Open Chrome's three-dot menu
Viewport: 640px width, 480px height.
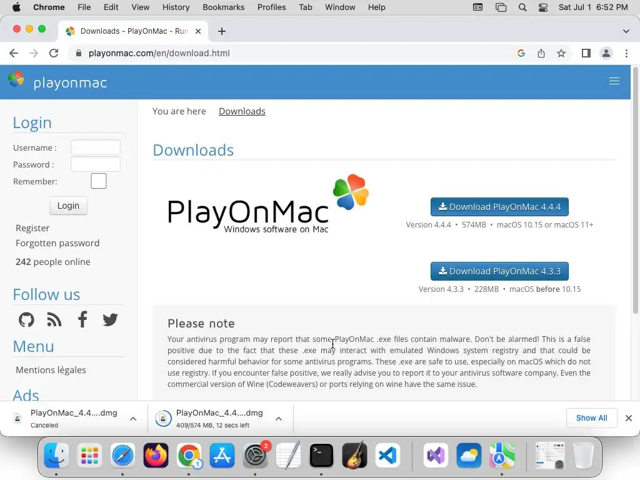[626, 53]
